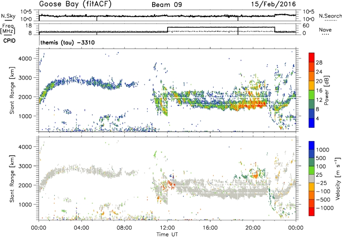Click '4000' tick on the power panel axis
The width and height of the screenshot is (342, 237).
(25, 59)
